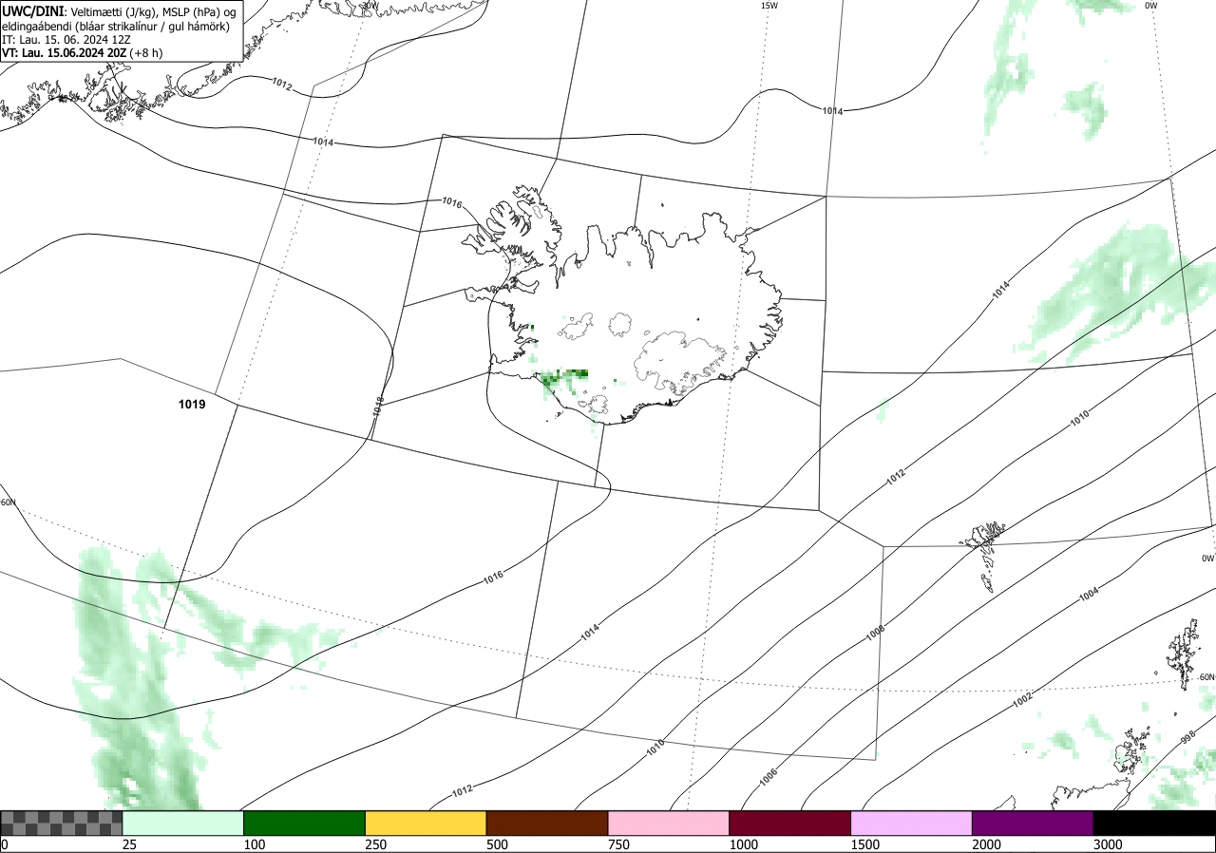The height and width of the screenshot is (853, 1216).
Task: Click the legend scale value "100"
Action: [254, 844]
